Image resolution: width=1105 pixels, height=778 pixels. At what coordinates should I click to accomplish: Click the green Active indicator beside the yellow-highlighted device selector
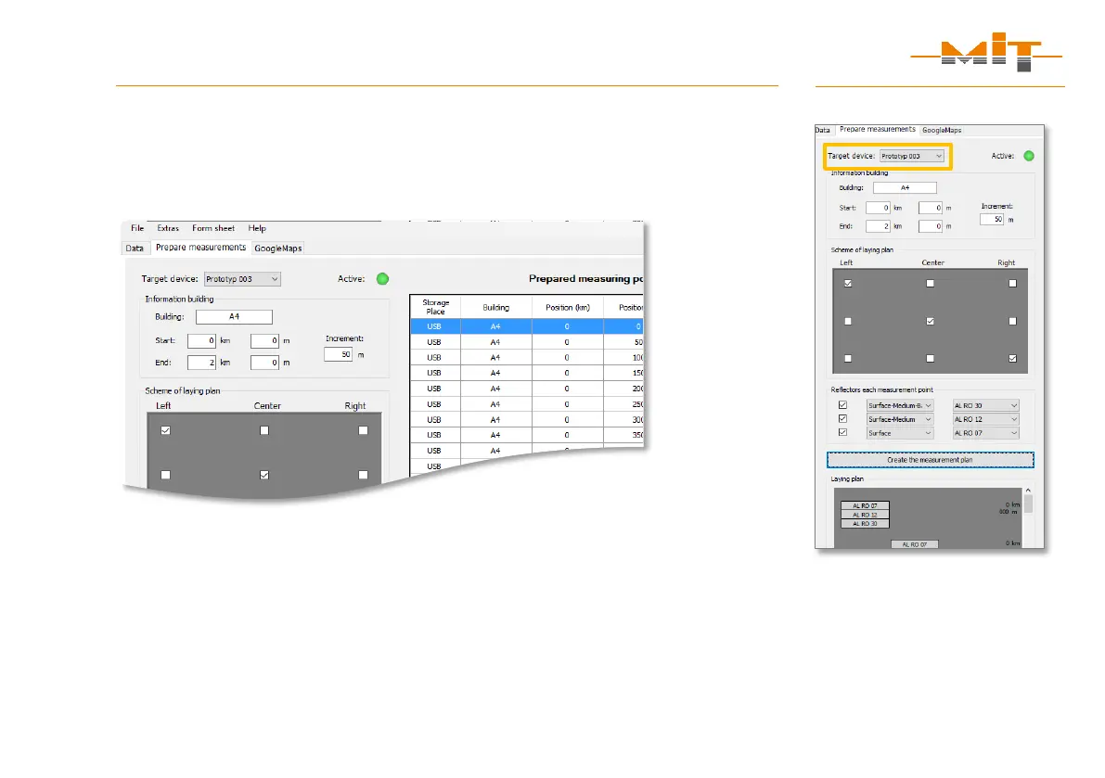1028,157
